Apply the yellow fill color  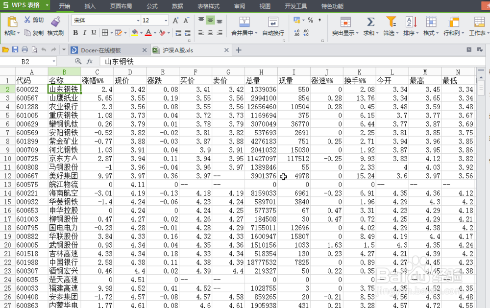135,33
